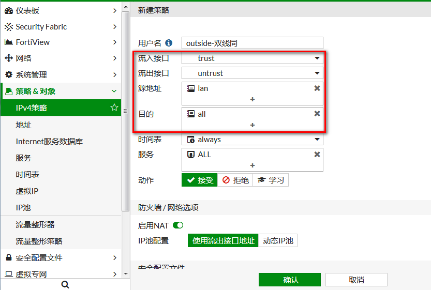
Task: Click the search magnifier in the sidebar
Action: click(65, 284)
